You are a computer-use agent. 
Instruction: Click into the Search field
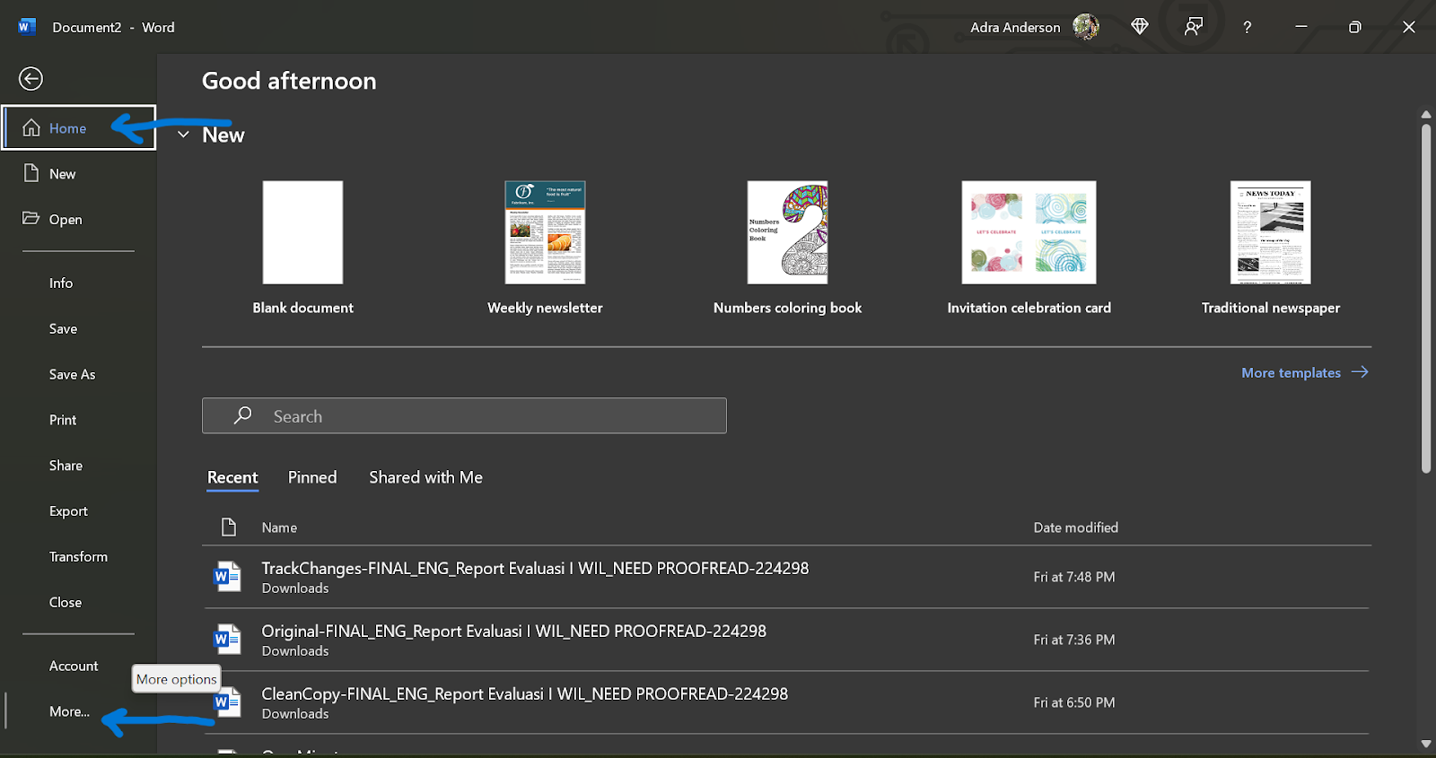(x=464, y=415)
